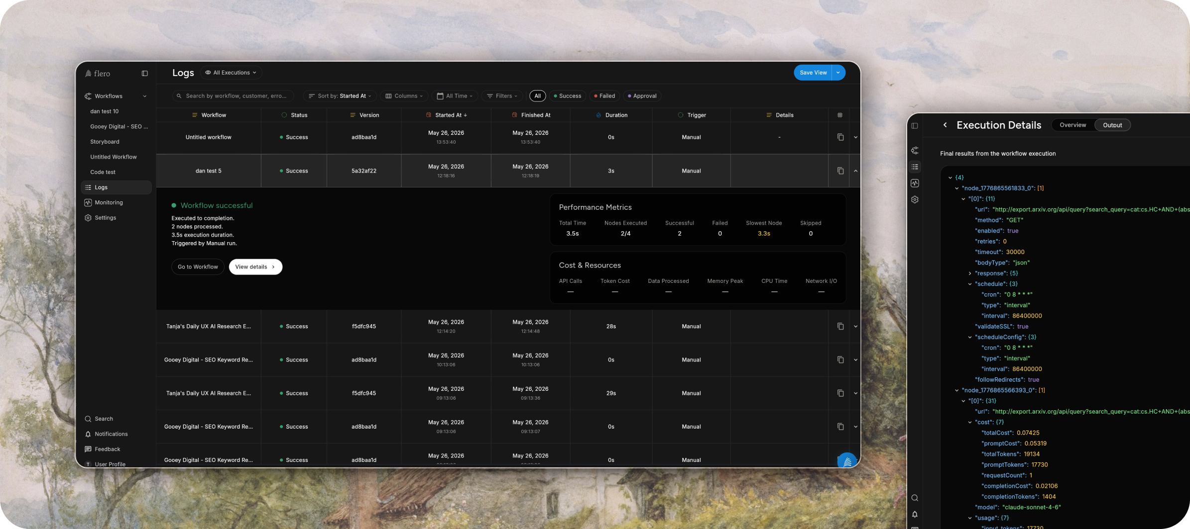Select Logs in the sidebar
Viewport: 1190px width, 529px height.
(x=116, y=187)
